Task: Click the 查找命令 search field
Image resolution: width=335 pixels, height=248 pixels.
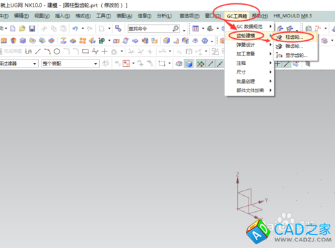Action: [153, 29]
